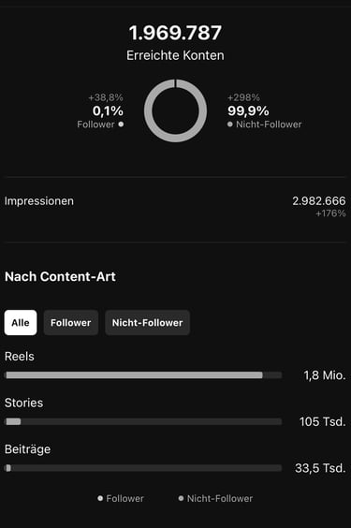Tap the Reels label
This screenshot has height=528, width=351.
[x=19, y=357]
